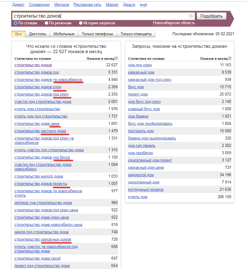The height and width of the screenshot is (269, 247).
Task: Select the 'По регионам' radio button
Action: pyautogui.click(x=46, y=23)
